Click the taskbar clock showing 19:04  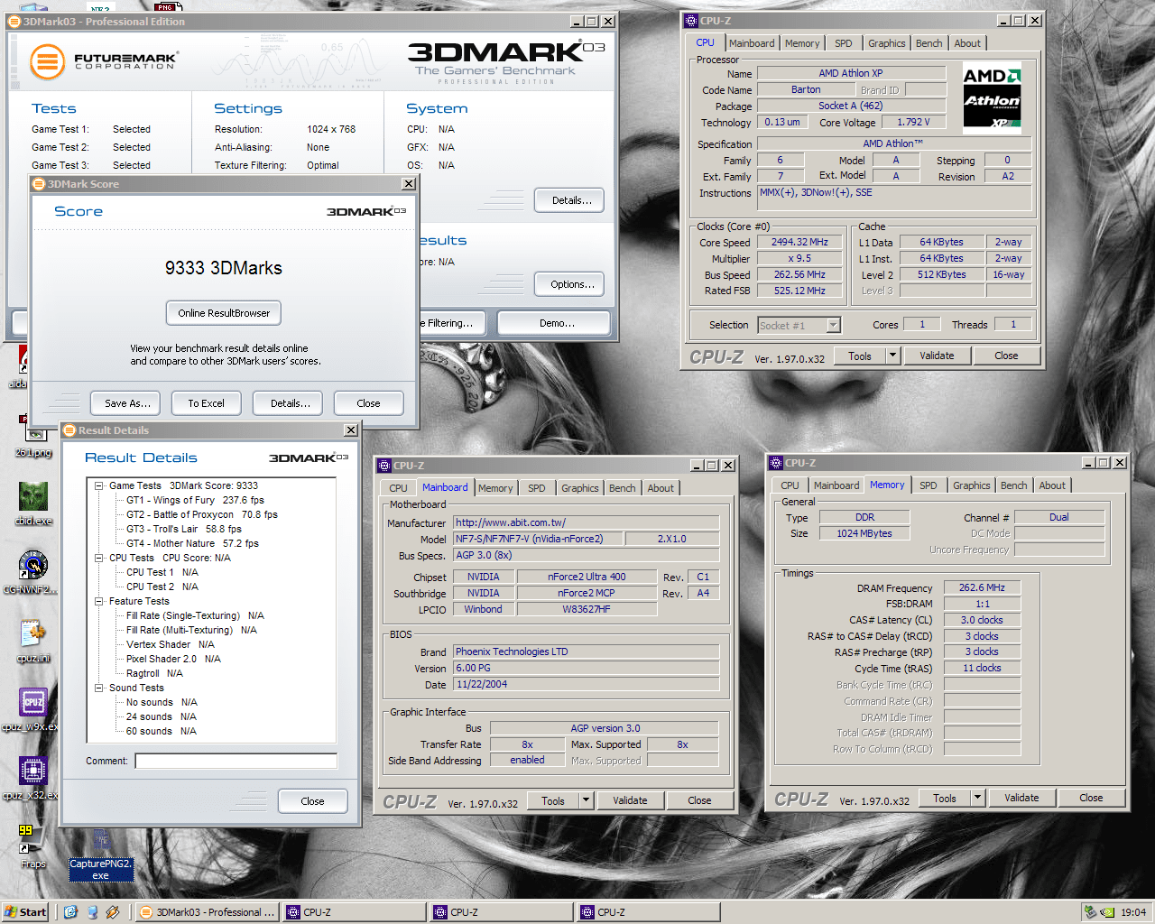pos(1133,912)
